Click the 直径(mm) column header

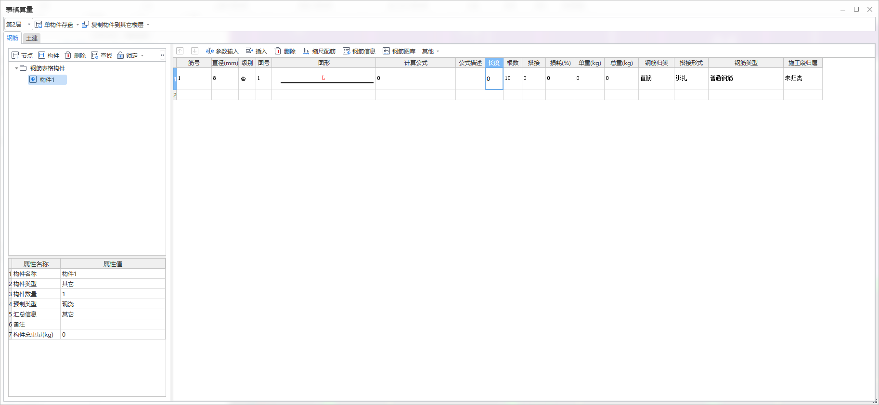click(225, 63)
